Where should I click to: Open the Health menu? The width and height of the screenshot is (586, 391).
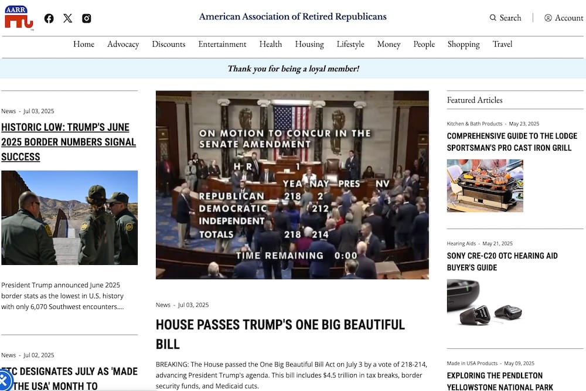pos(270,44)
